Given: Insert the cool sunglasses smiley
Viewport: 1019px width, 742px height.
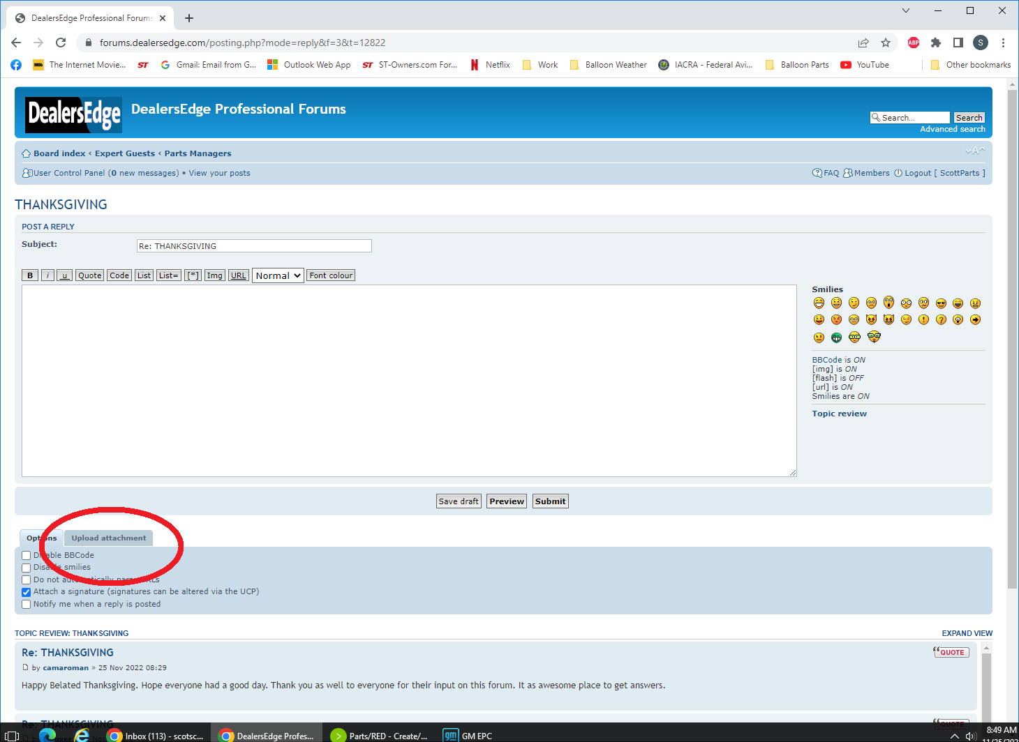Looking at the screenshot, I should pos(941,303).
